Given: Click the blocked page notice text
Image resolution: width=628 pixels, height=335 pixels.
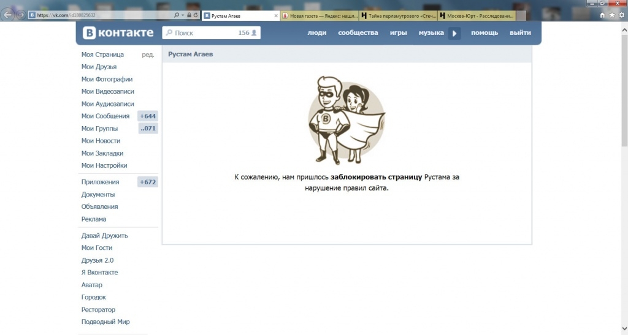Looking at the screenshot, I should (347, 183).
